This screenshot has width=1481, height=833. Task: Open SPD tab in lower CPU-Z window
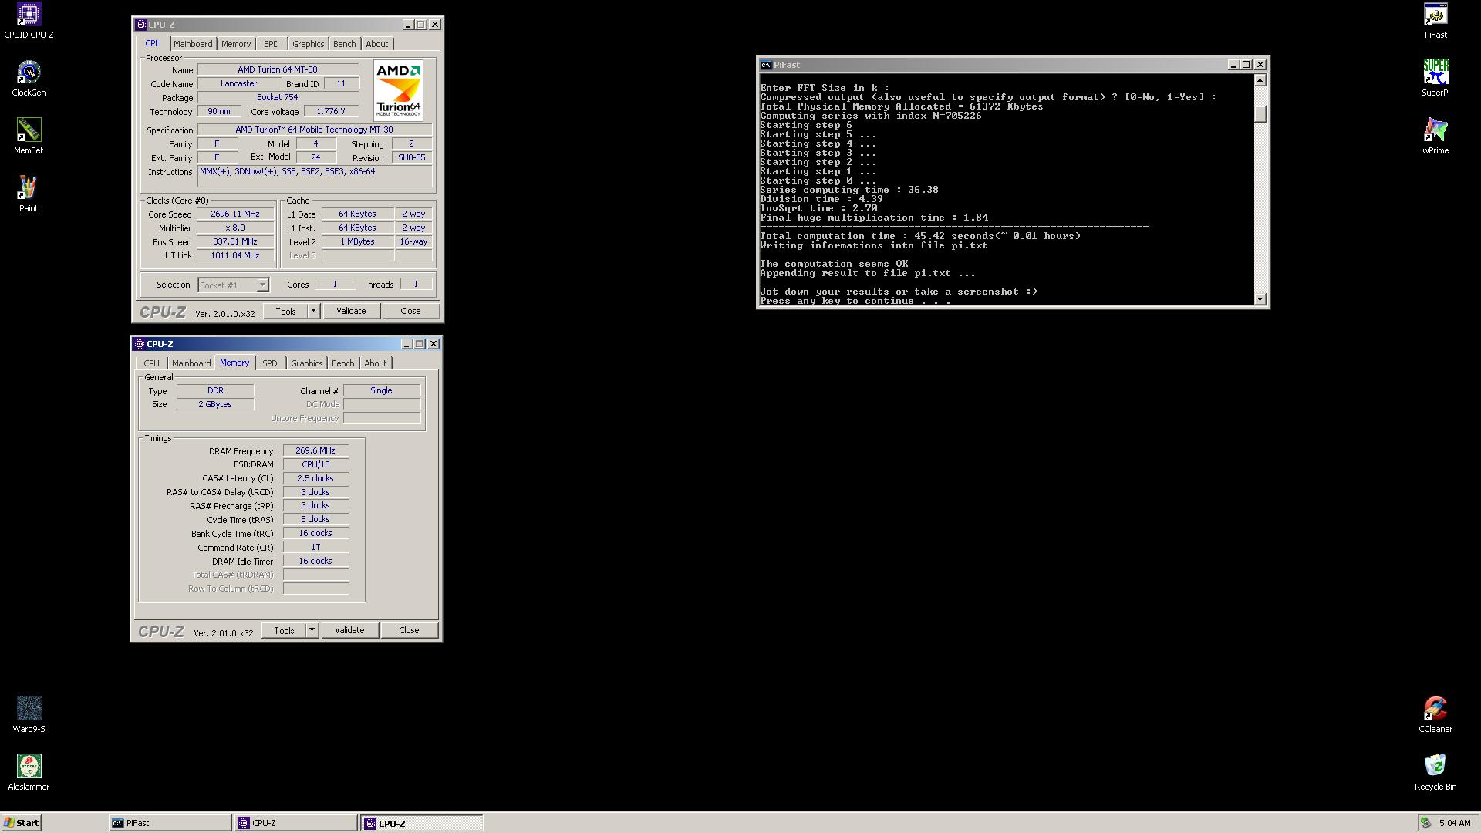[269, 363]
